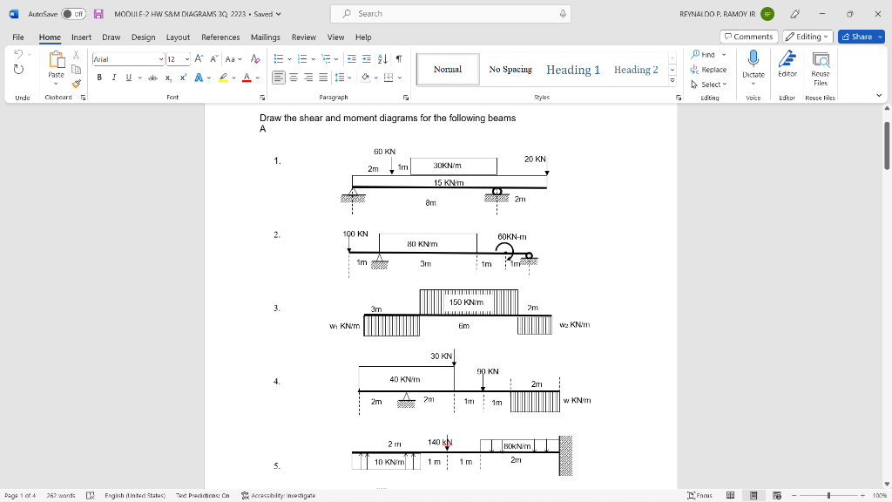Open the Select dropdown in Editing
Screen dimensions: 892x502
pos(709,85)
